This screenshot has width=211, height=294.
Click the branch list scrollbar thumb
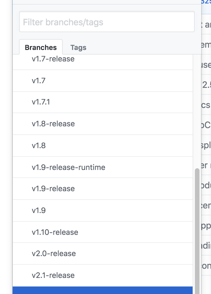197,230
